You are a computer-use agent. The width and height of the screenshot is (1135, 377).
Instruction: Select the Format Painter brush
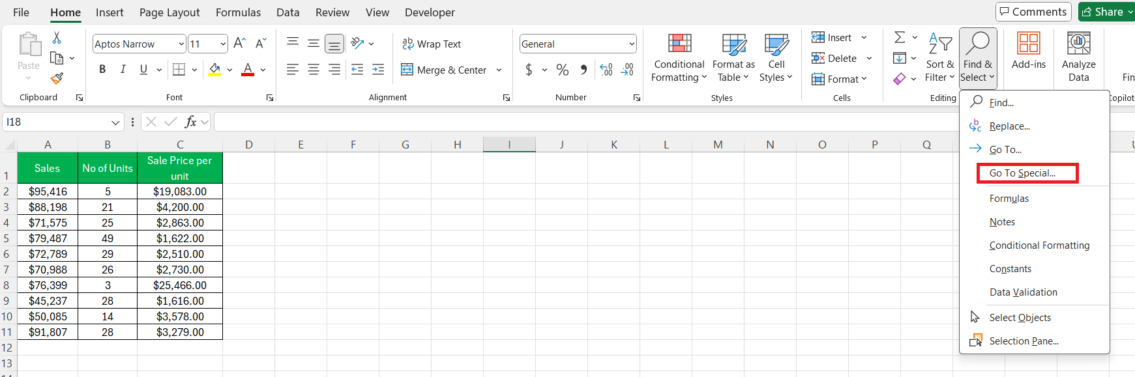click(x=57, y=78)
